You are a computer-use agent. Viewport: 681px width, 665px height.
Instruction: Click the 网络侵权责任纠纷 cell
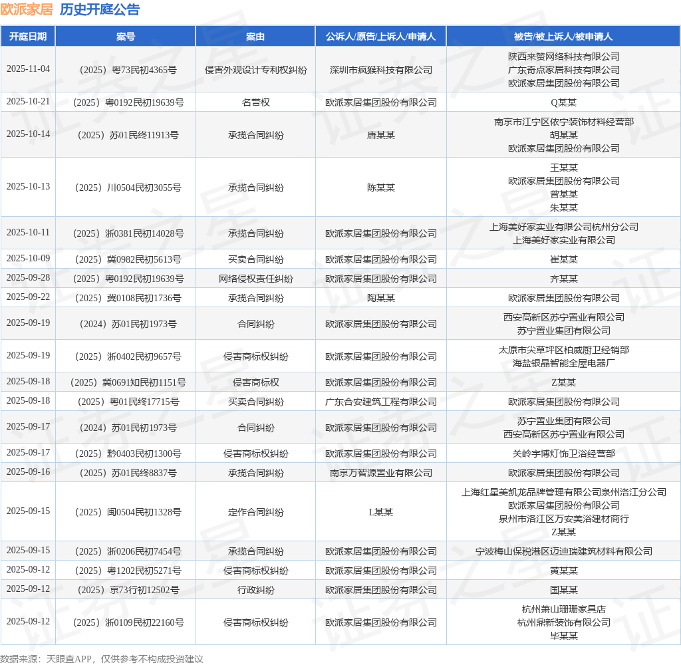coord(256,279)
